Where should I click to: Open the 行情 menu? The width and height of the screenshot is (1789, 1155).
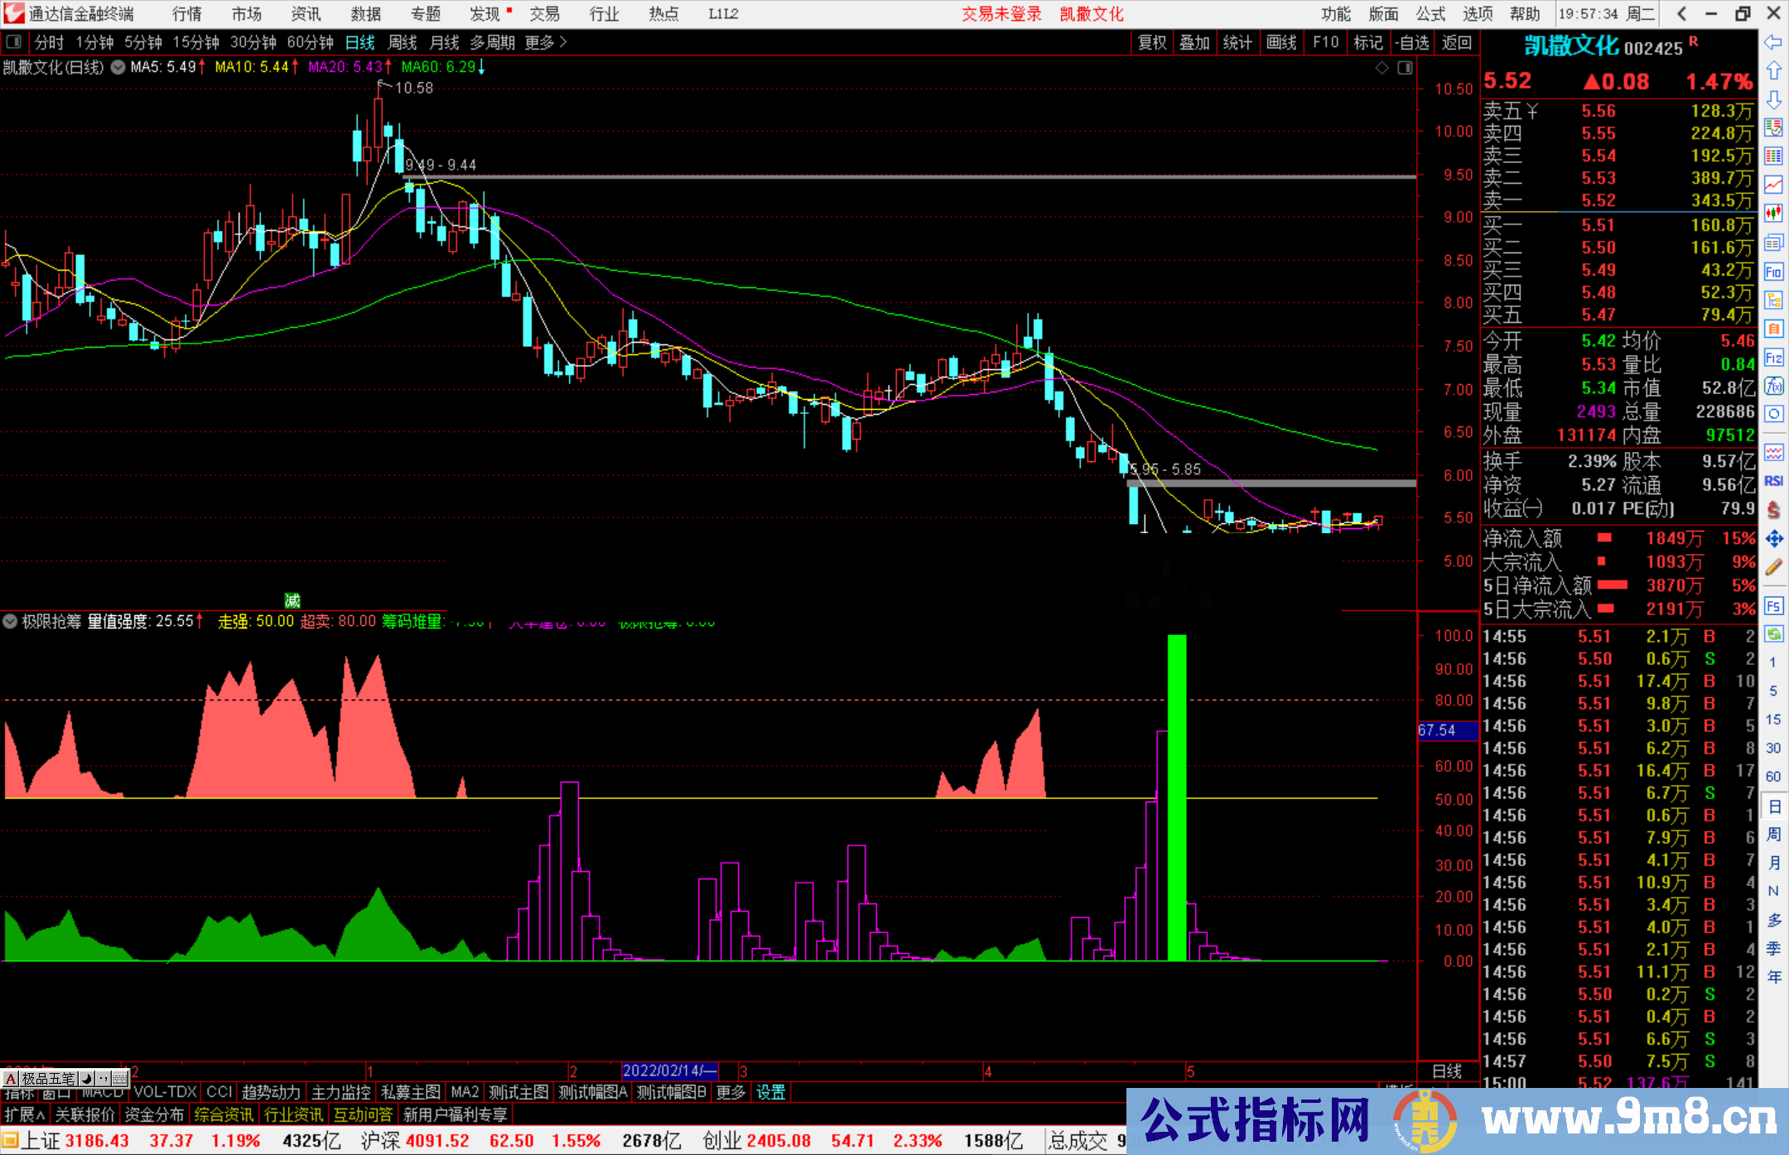187,14
